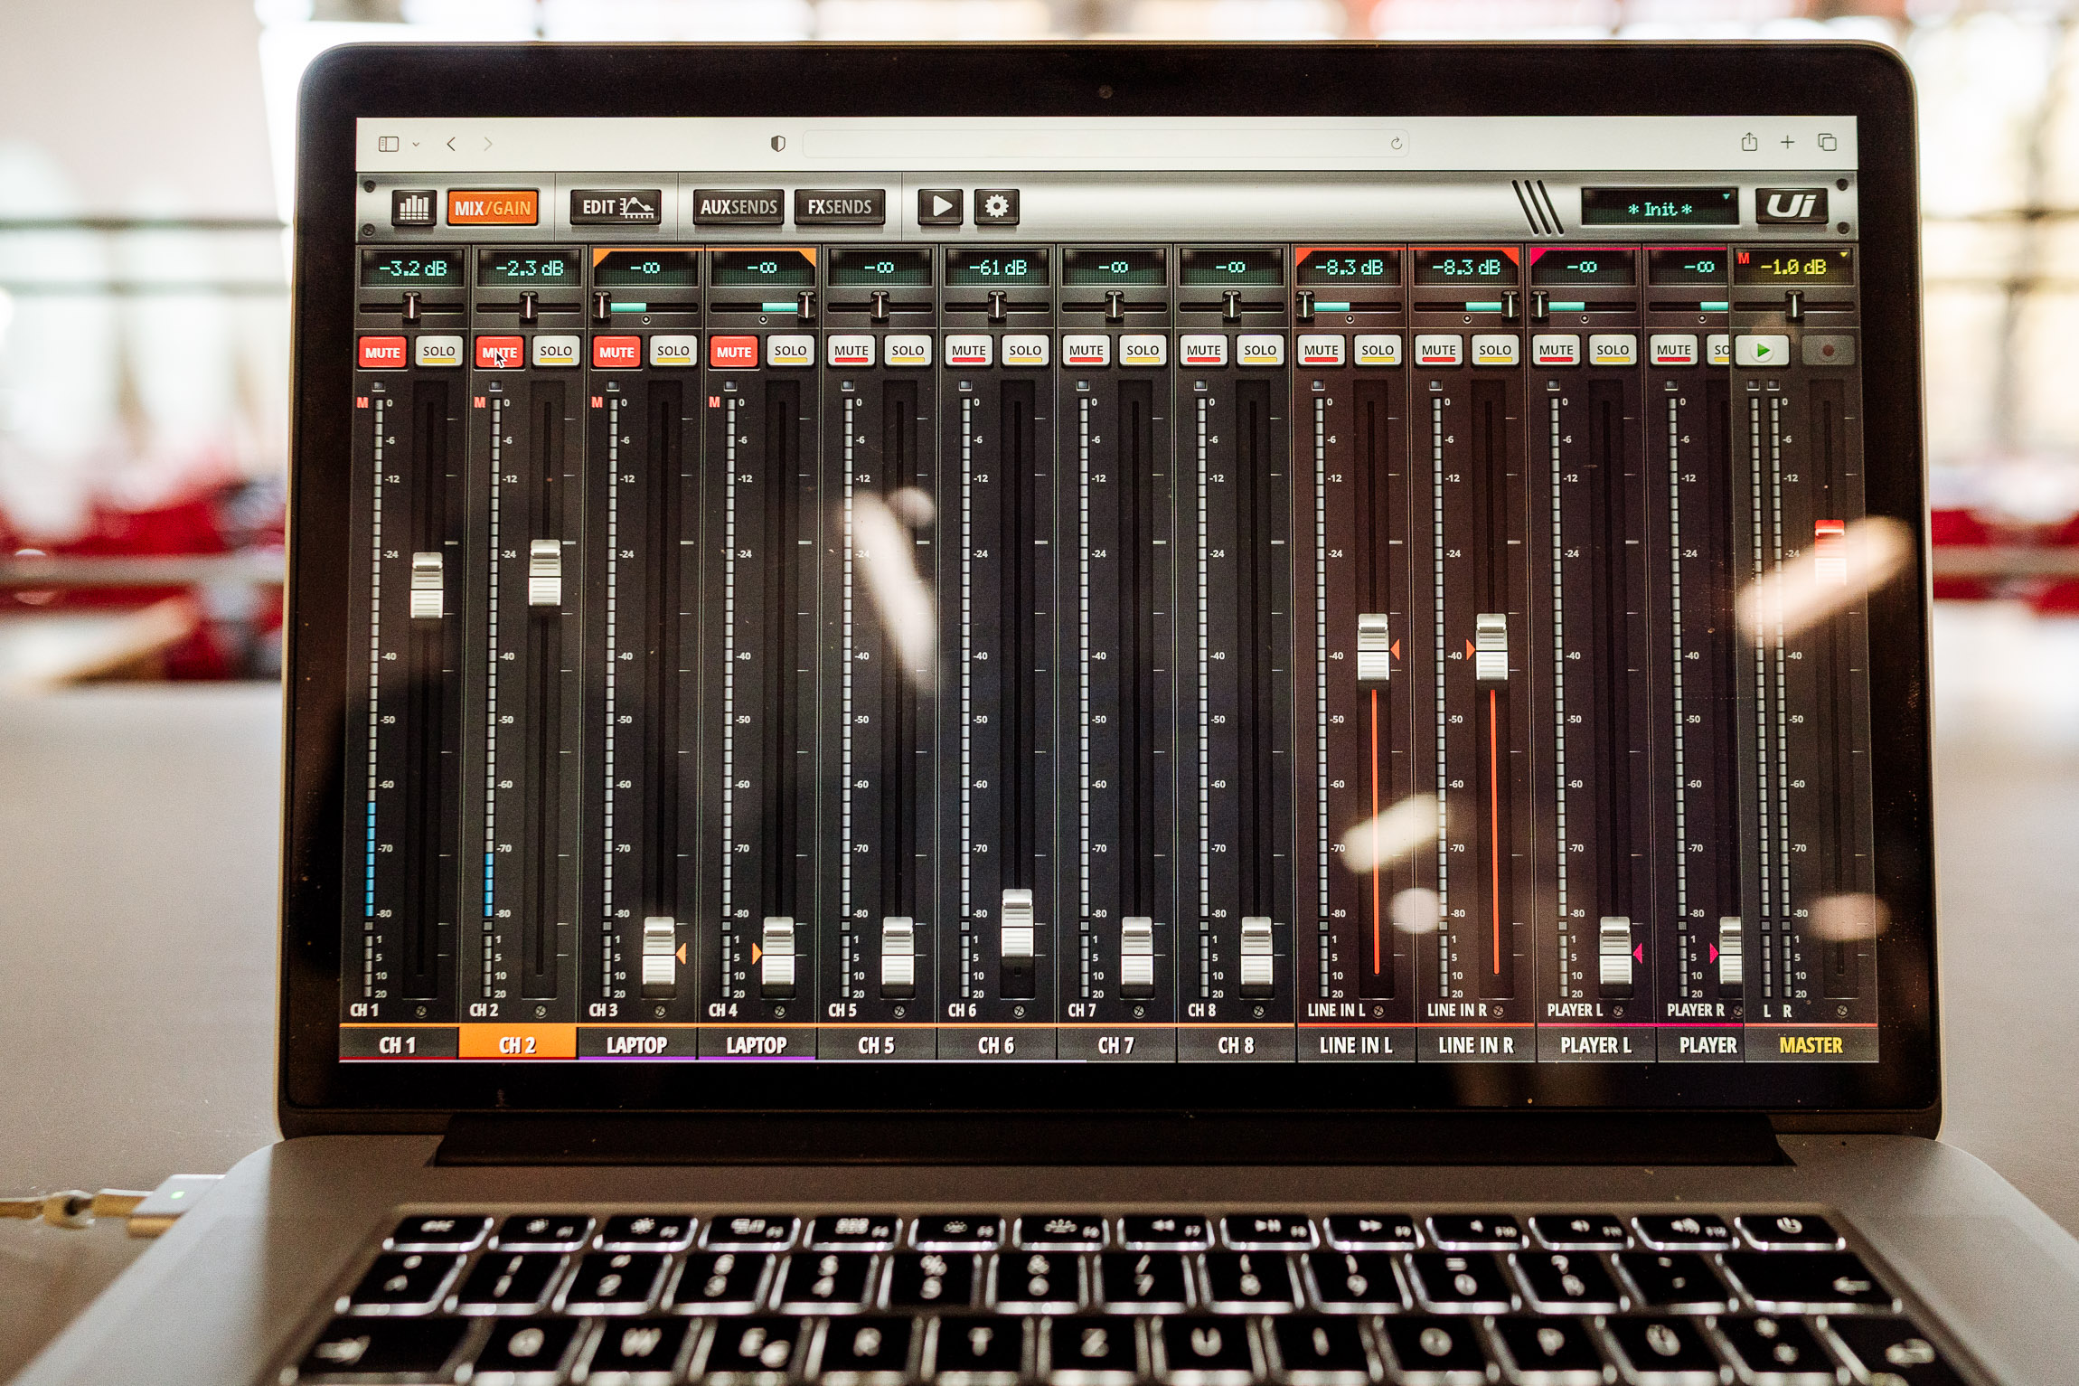Click the media player play button in toolbar
This screenshot has height=1386, width=2079.
[940, 206]
